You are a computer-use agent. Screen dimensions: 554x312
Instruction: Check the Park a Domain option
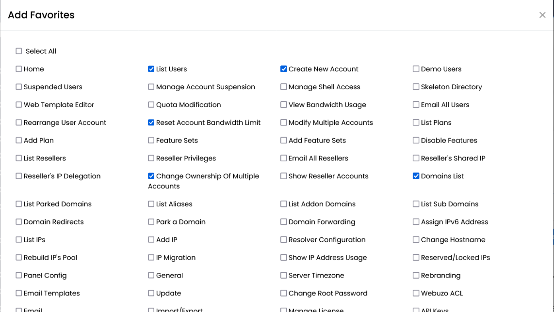tap(151, 222)
